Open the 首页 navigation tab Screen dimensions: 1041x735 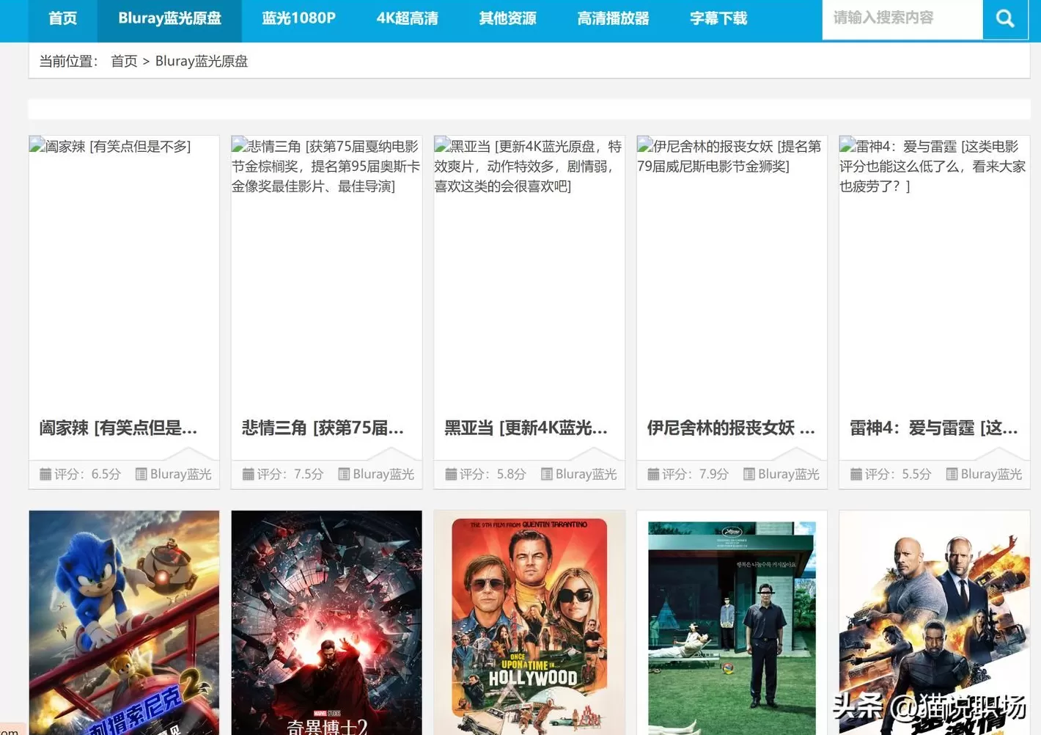[62, 18]
